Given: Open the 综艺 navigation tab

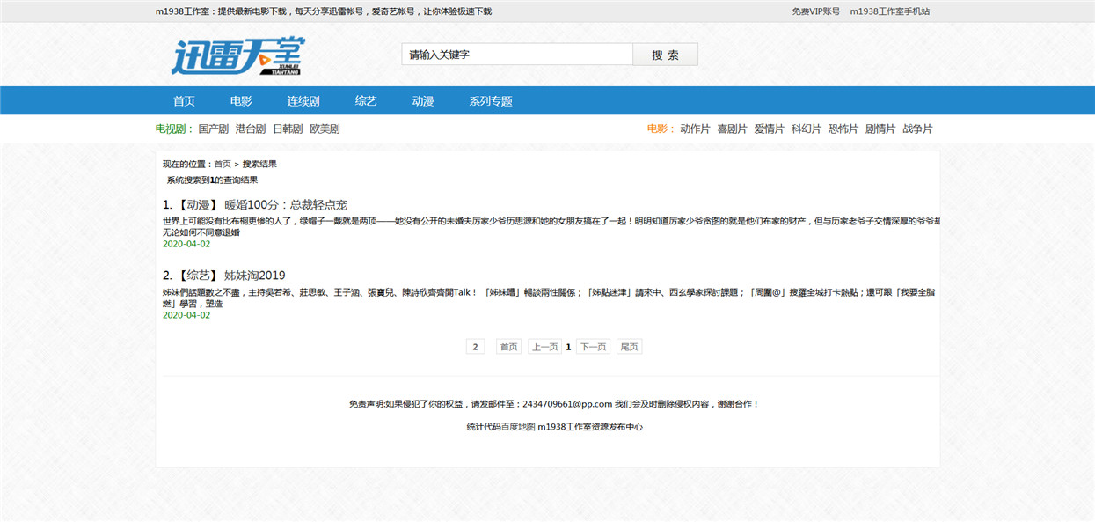Looking at the screenshot, I should (x=366, y=101).
